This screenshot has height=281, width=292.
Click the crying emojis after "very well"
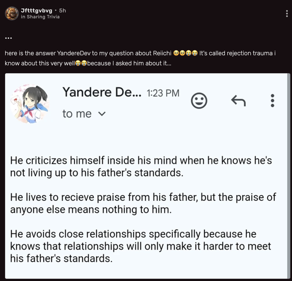point(81,63)
